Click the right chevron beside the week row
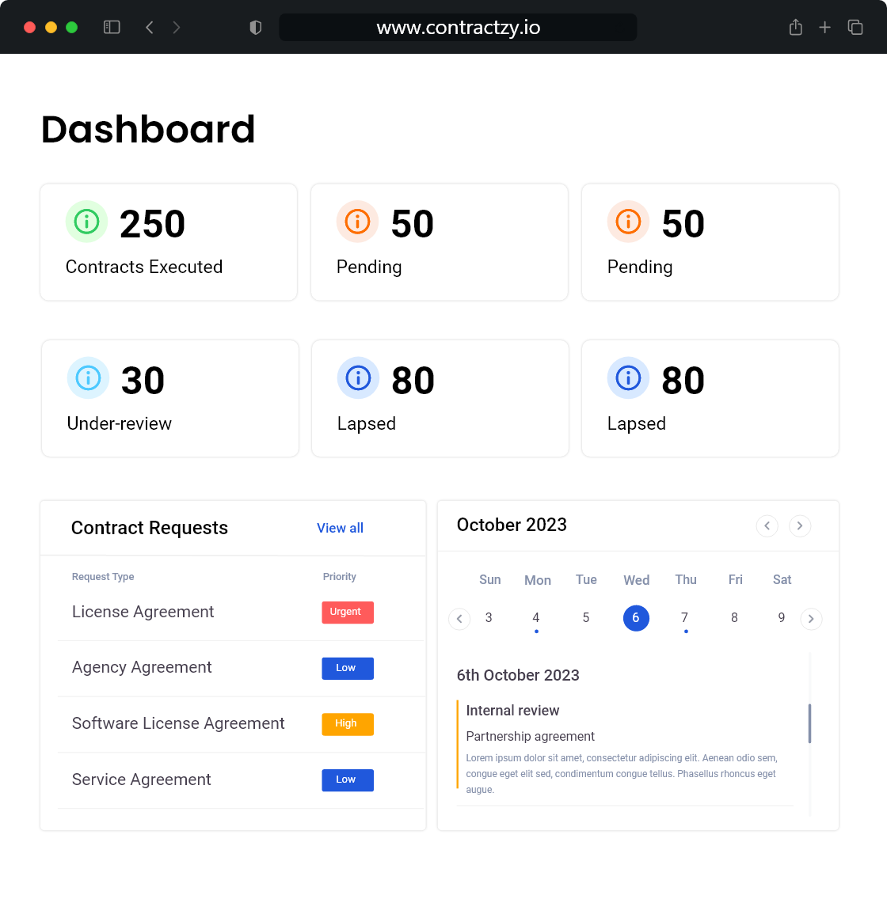 (811, 618)
